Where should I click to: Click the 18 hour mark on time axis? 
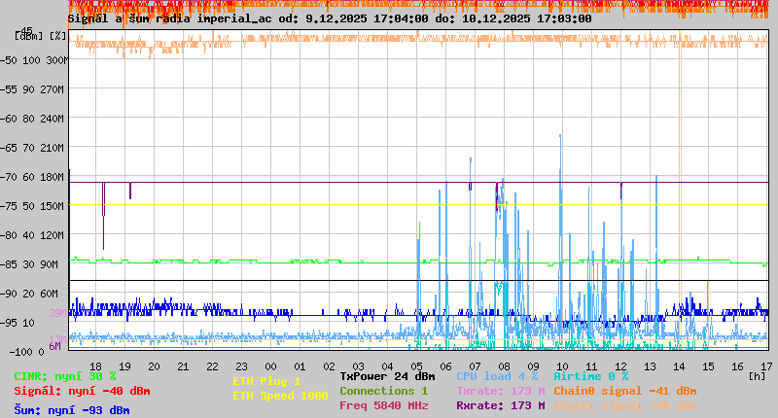click(96, 366)
